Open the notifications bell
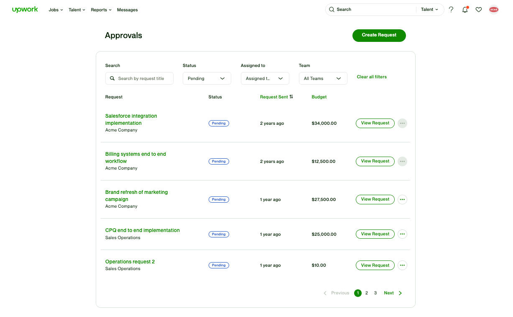This screenshot has width=513, height=317. (465, 9)
